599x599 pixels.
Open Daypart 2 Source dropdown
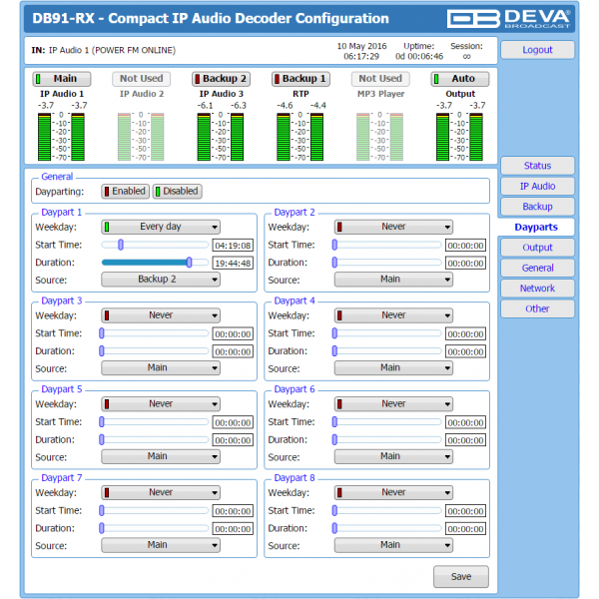[x=393, y=280]
